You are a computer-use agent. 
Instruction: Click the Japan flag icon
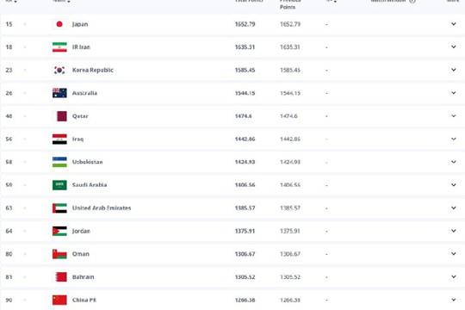tap(59, 24)
